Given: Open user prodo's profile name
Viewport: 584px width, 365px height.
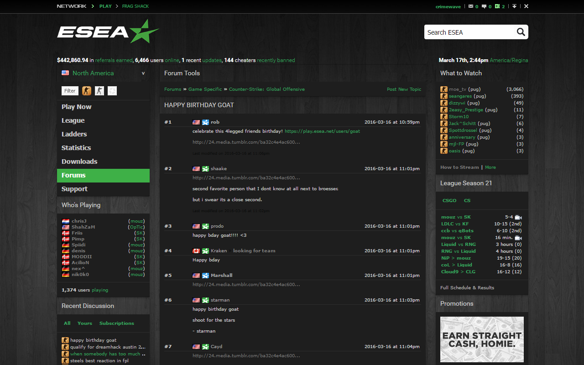Looking at the screenshot, I should [217, 226].
